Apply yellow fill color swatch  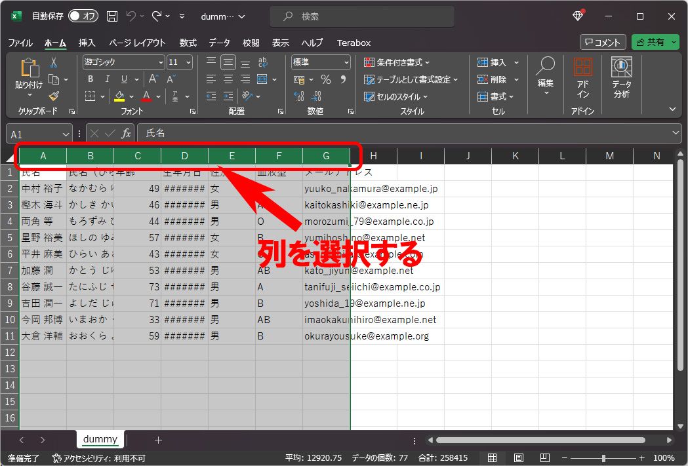point(119,96)
